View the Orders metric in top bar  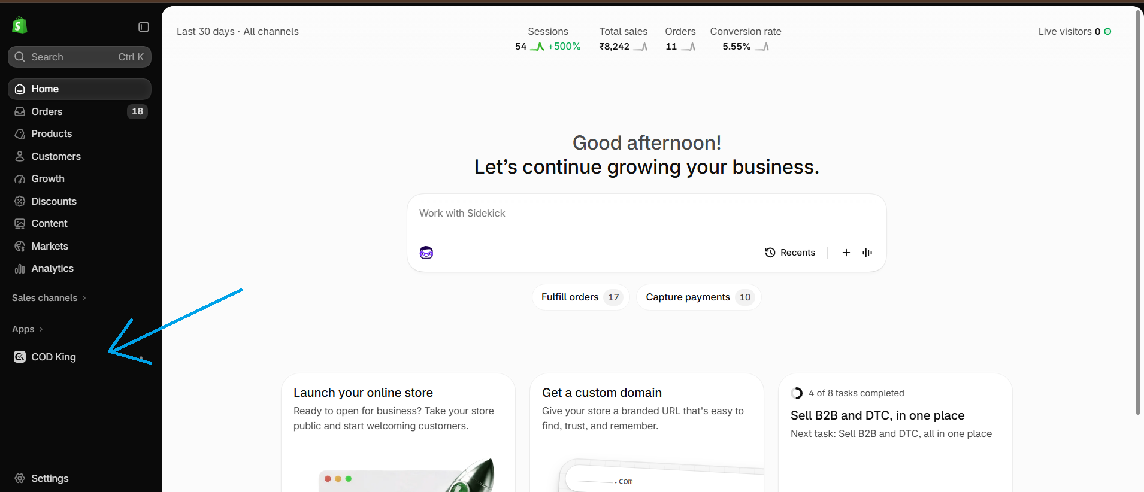tap(680, 39)
